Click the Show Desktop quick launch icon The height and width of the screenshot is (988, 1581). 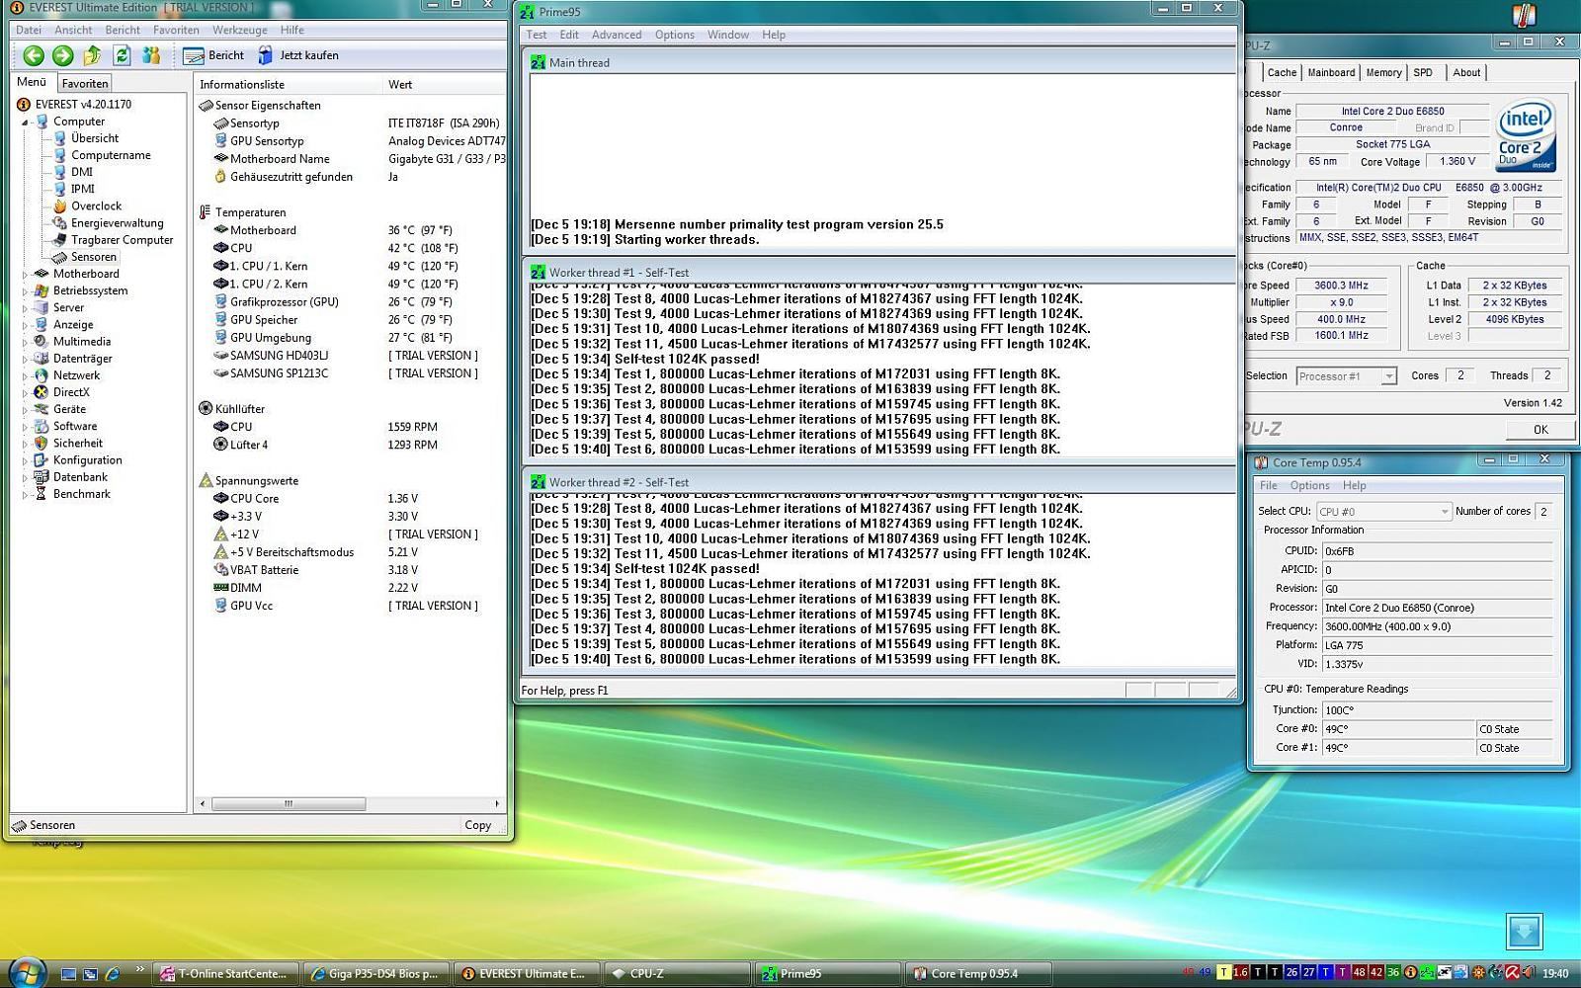pos(68,973)
